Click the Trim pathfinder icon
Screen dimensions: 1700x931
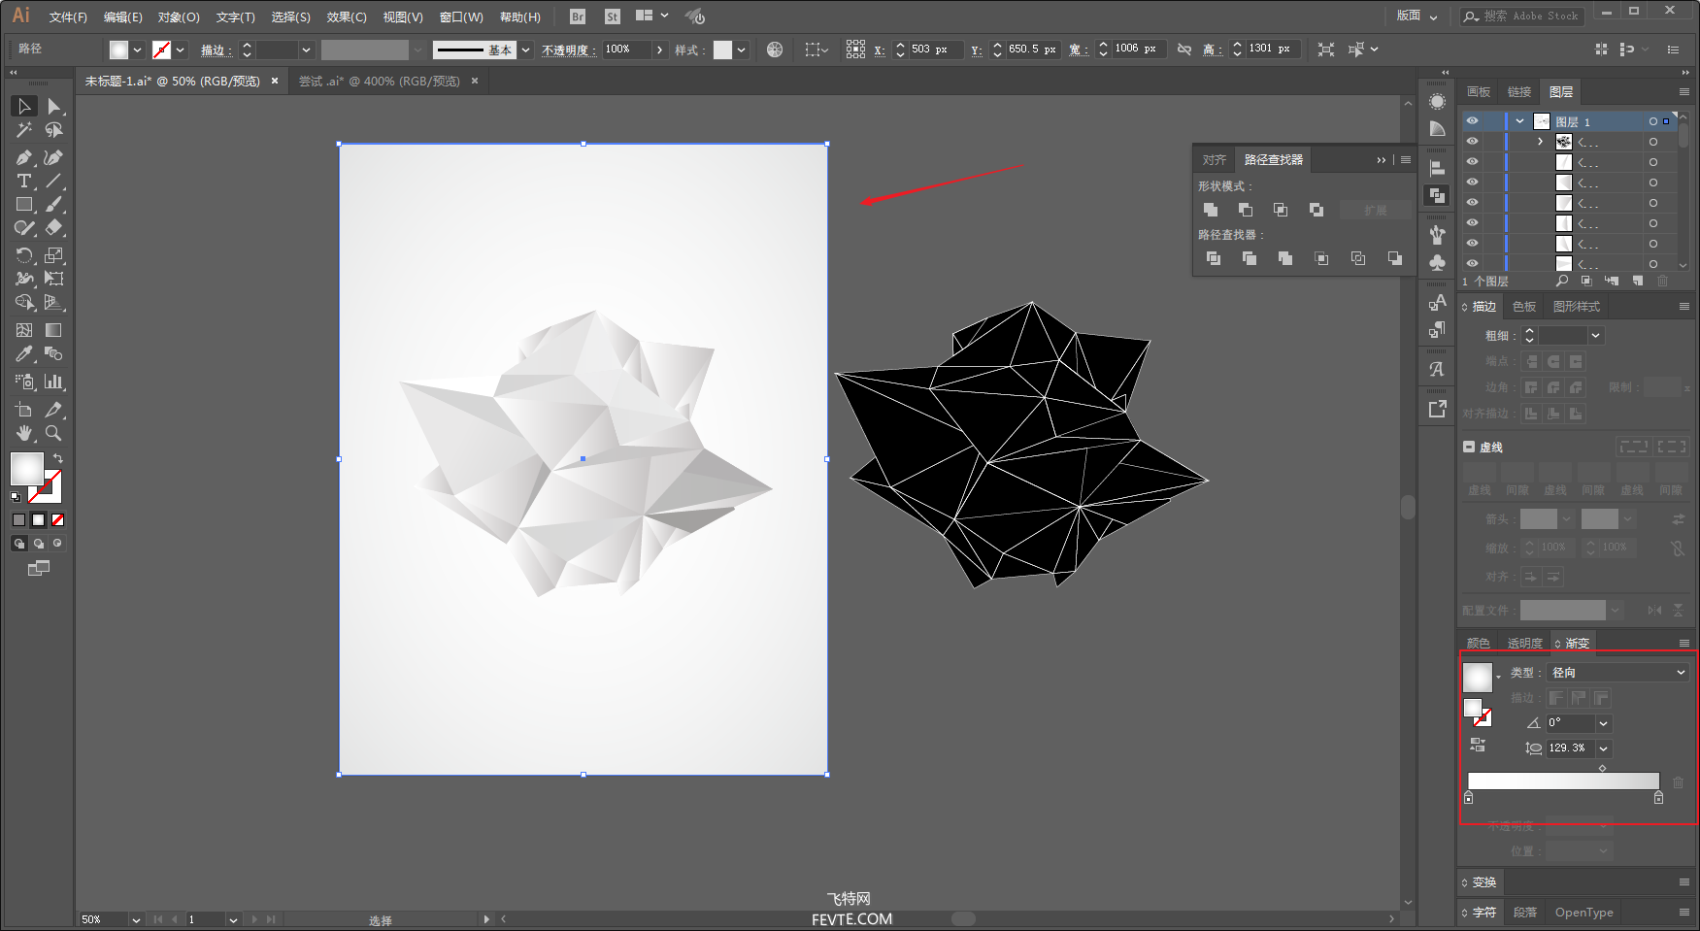click(1250, 258)
